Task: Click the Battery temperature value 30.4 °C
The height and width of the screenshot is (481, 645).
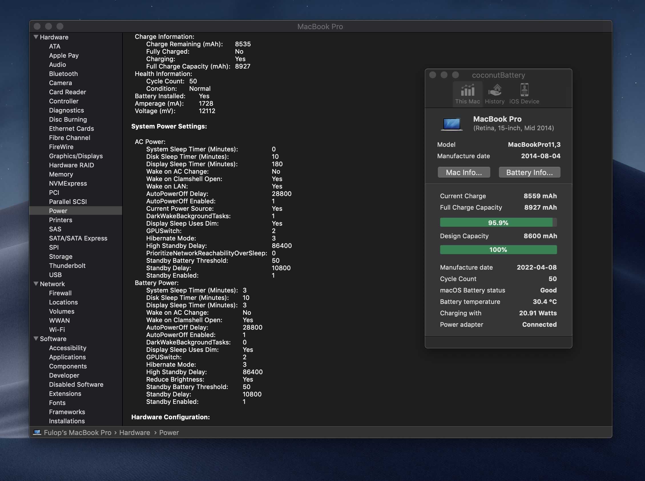Action: [x=544, y=302]
